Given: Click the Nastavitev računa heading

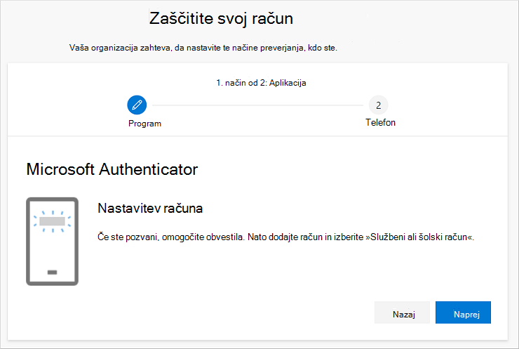Looking at the screenshot, I should 150,208.
